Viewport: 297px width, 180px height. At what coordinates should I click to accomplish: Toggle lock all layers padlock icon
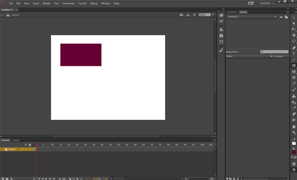[x=30, y=144]
